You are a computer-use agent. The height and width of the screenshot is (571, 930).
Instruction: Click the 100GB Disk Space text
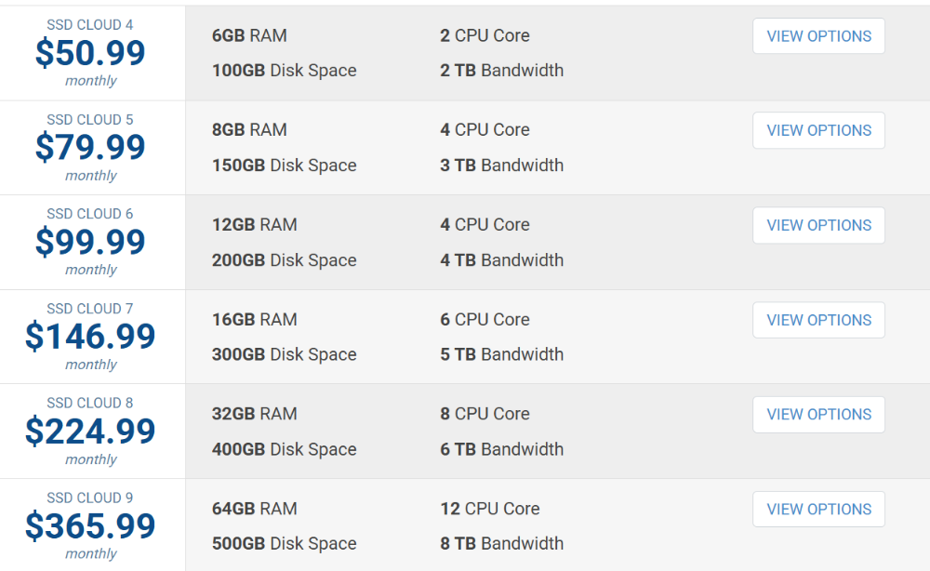pyautogui.click(x=285, y=71)
